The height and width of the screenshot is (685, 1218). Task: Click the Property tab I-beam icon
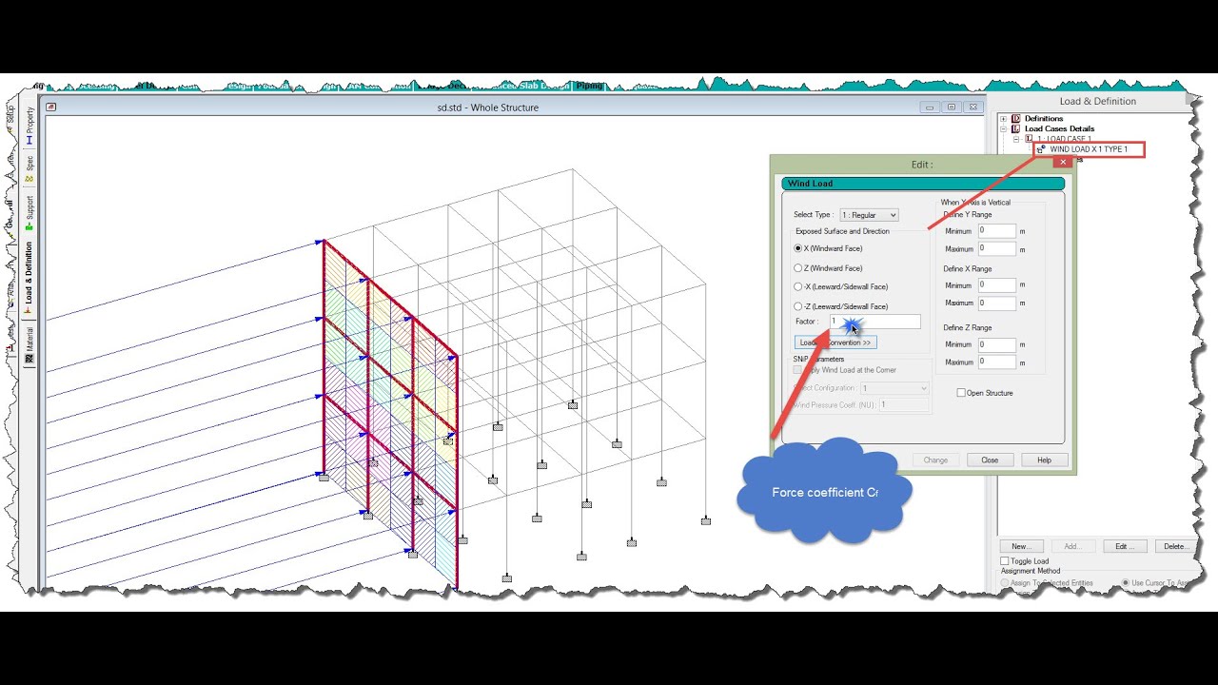point(29,141)
